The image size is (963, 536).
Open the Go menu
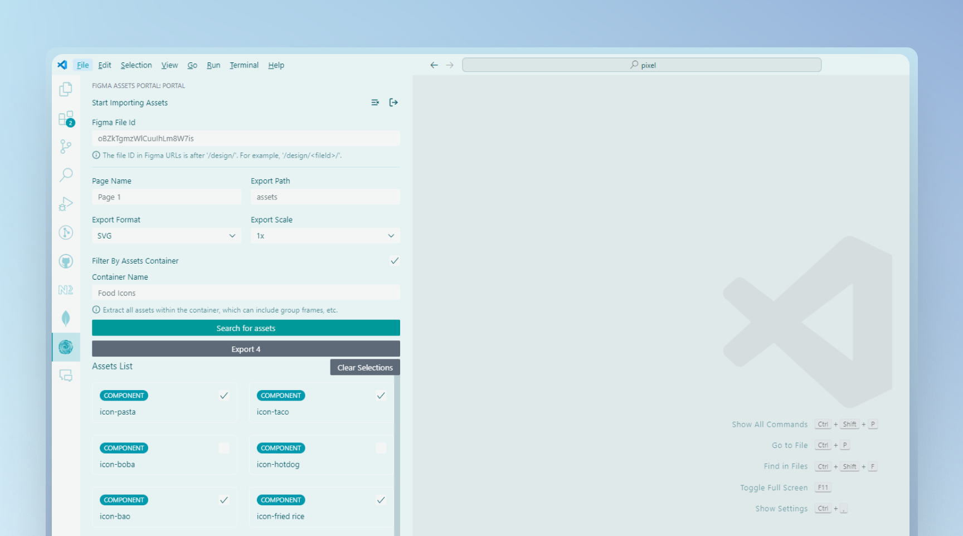tap(192, 65)
